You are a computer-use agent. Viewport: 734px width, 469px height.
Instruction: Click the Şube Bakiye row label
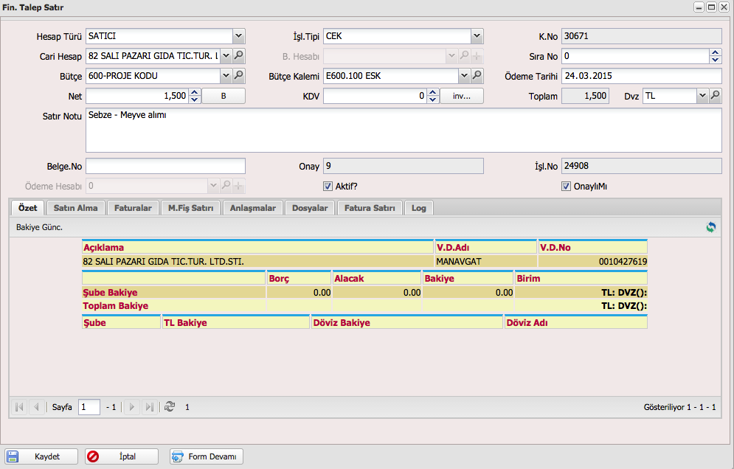click(110, 293)
